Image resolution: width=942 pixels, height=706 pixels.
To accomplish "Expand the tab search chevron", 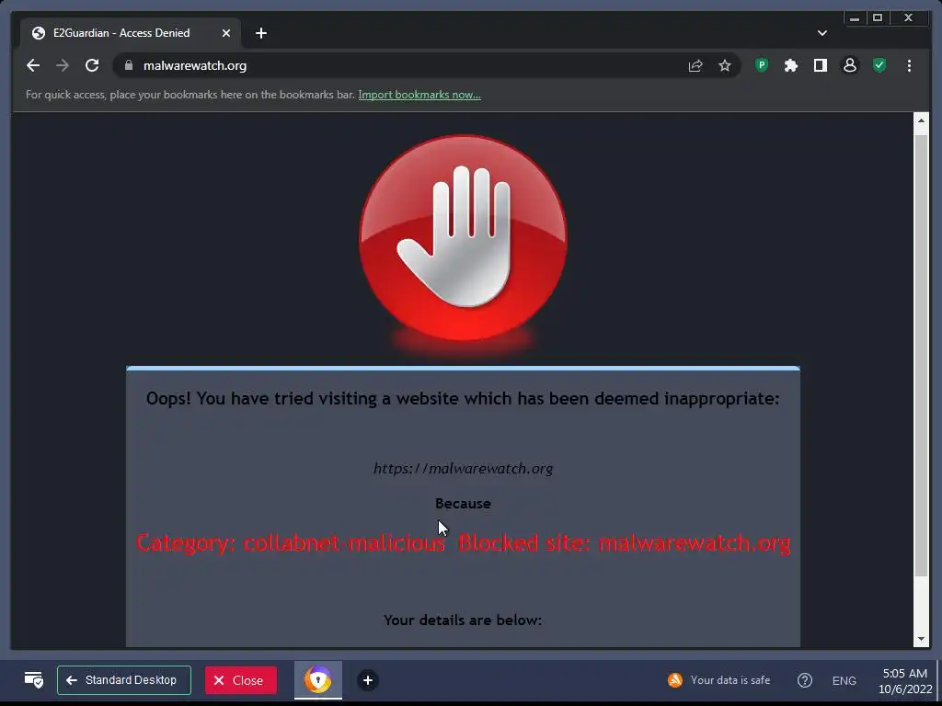I will click(822, 33).
